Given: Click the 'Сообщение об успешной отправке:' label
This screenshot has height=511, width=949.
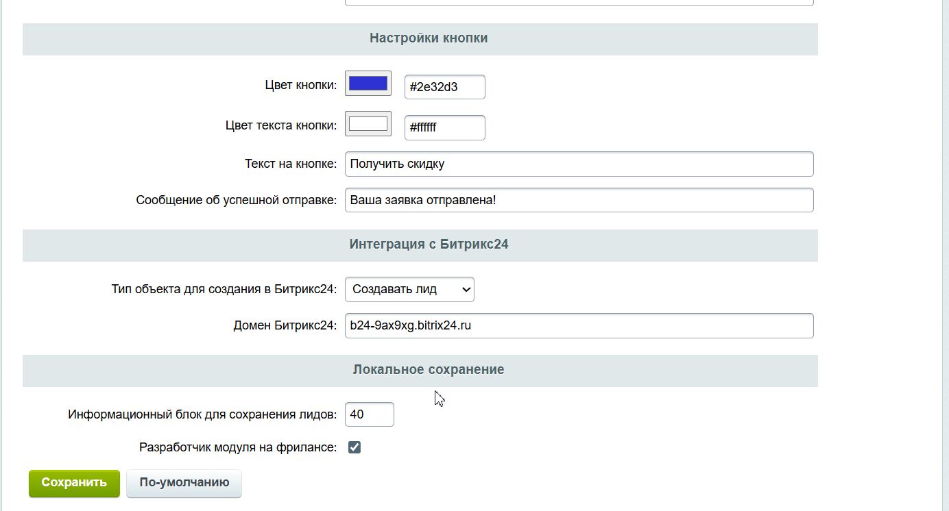Looking at the screenshot, I should (x=236, y=200).
